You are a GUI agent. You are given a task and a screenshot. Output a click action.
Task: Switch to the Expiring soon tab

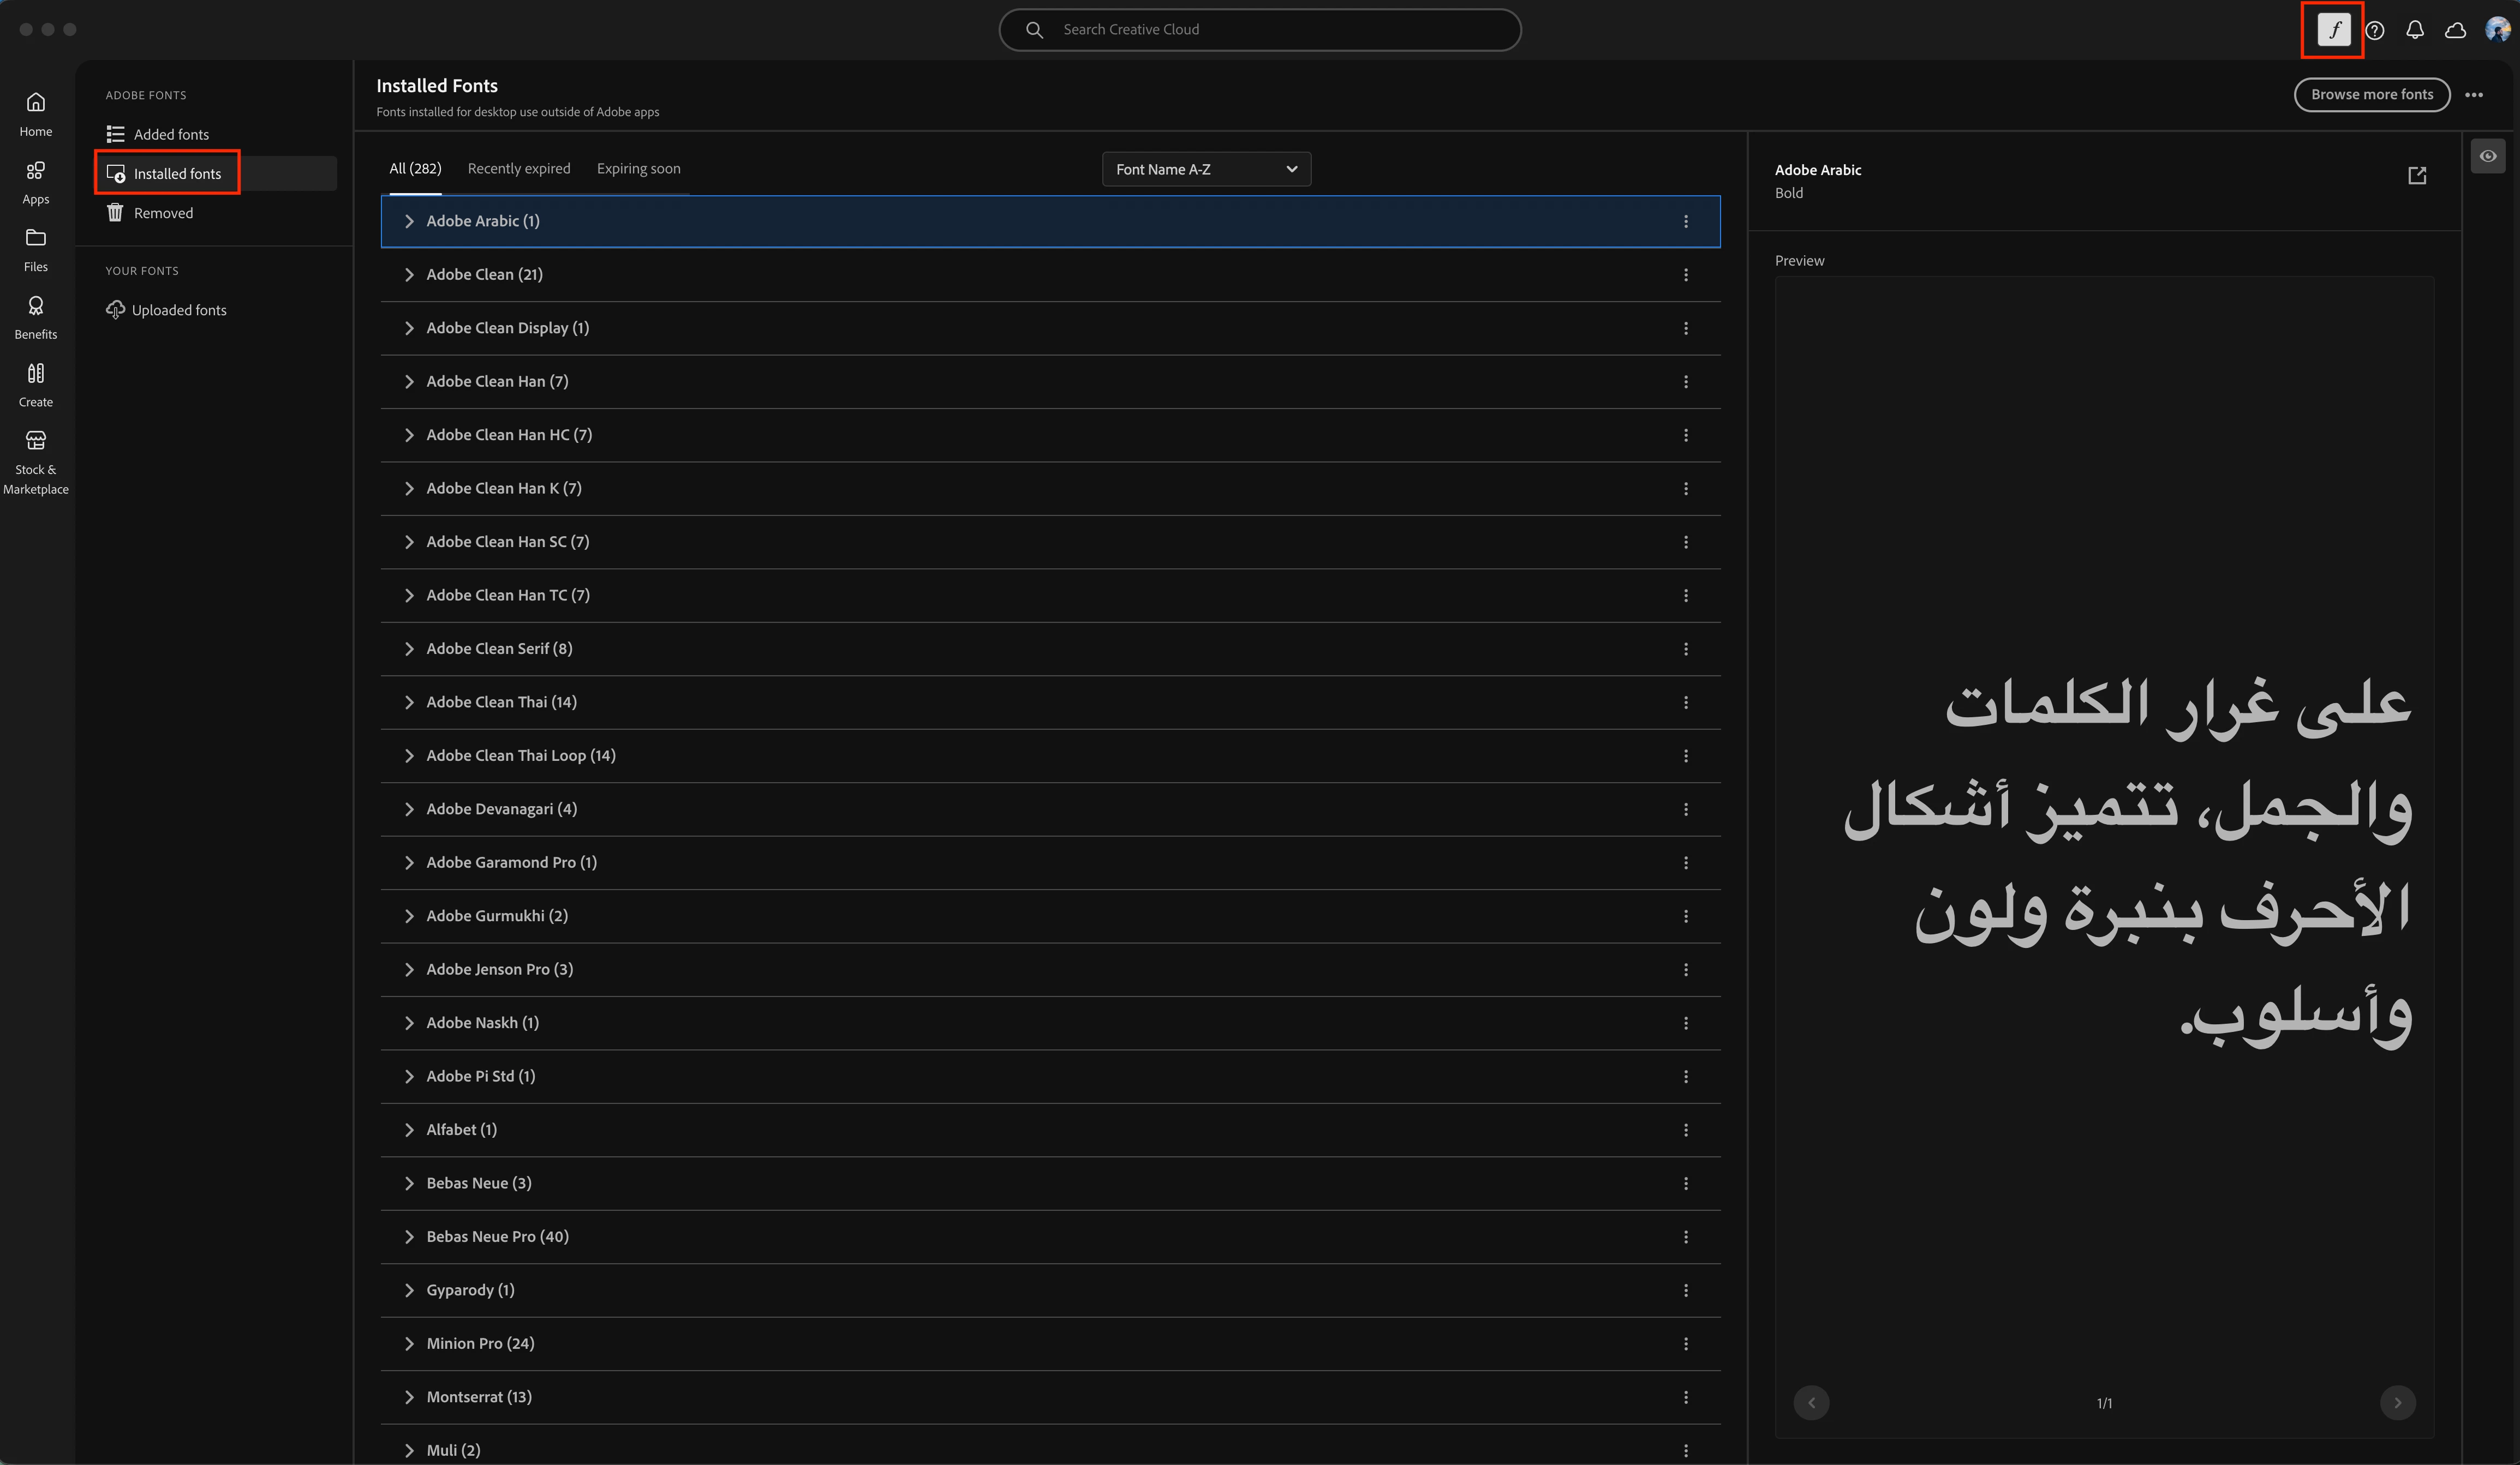pyautogui.click(x=638, y=168)
